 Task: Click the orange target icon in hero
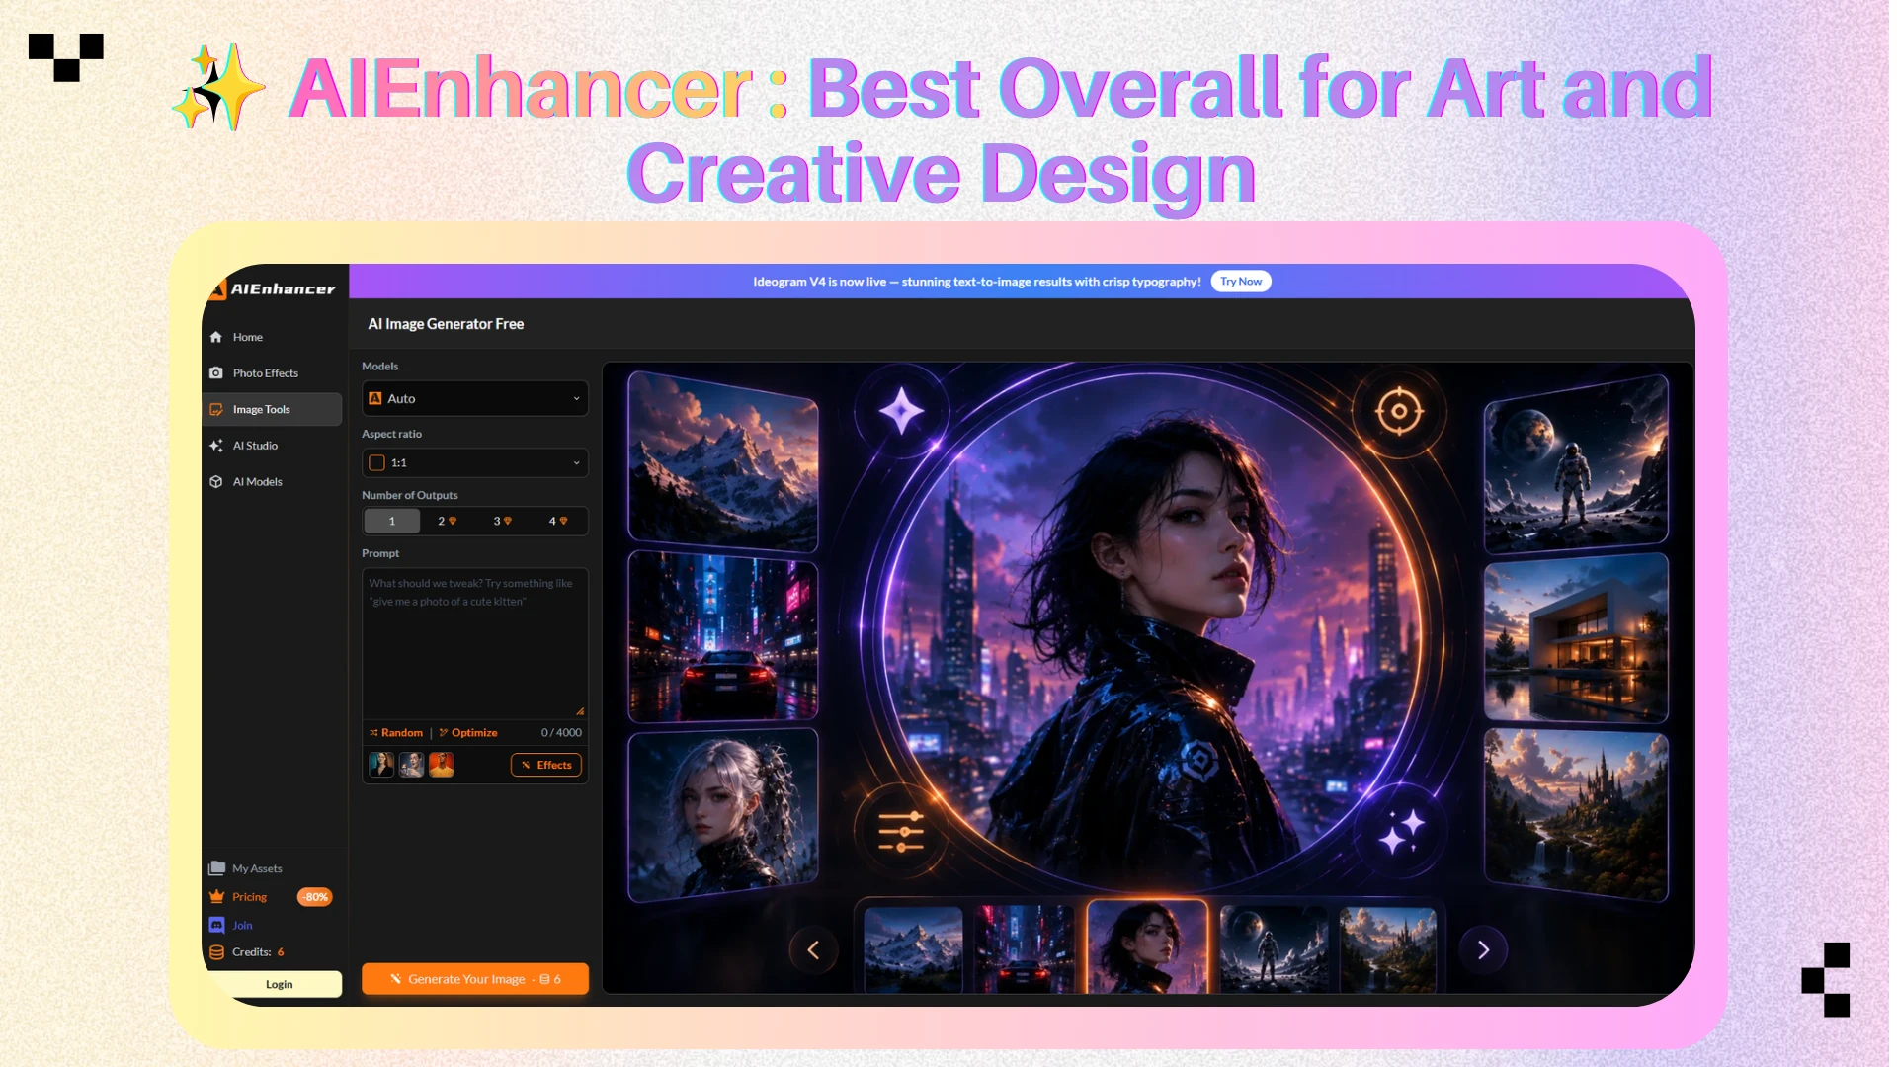pyautogui.click(x=1399, y=411)
